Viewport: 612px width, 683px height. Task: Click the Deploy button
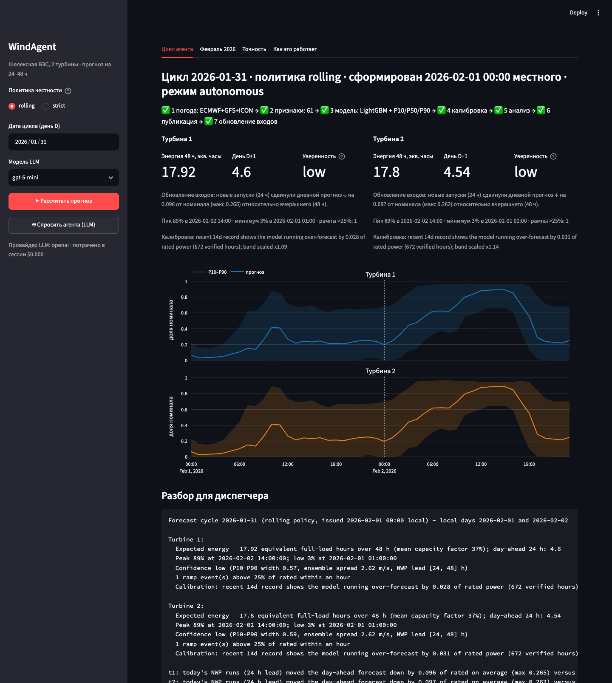[578, 13]
